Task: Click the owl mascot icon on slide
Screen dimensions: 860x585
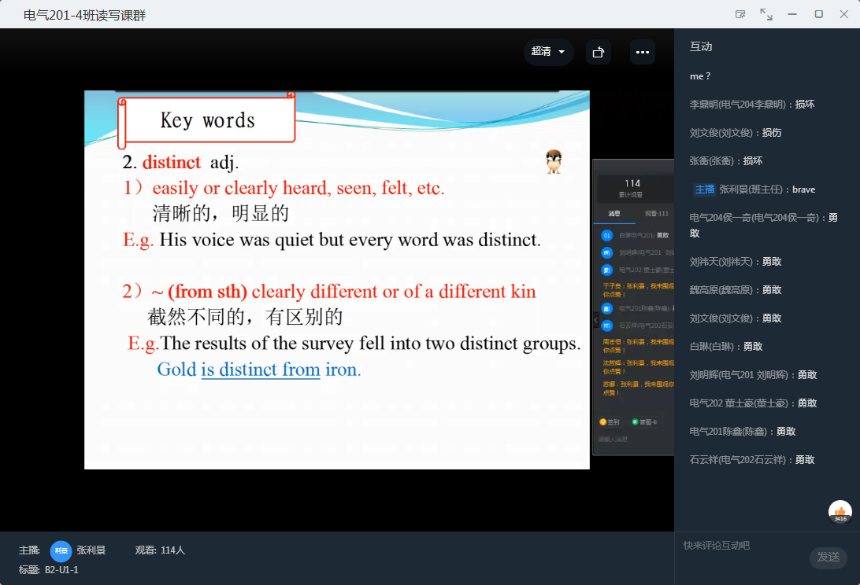Action: [554, 162]
